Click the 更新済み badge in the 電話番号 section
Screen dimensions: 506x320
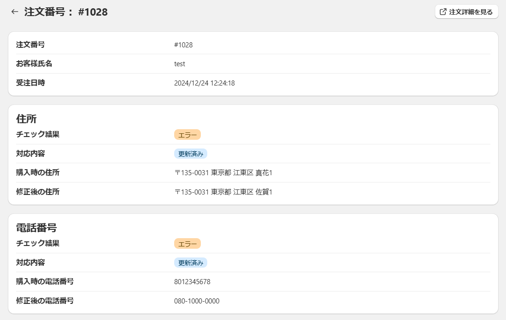pos(191,263)
